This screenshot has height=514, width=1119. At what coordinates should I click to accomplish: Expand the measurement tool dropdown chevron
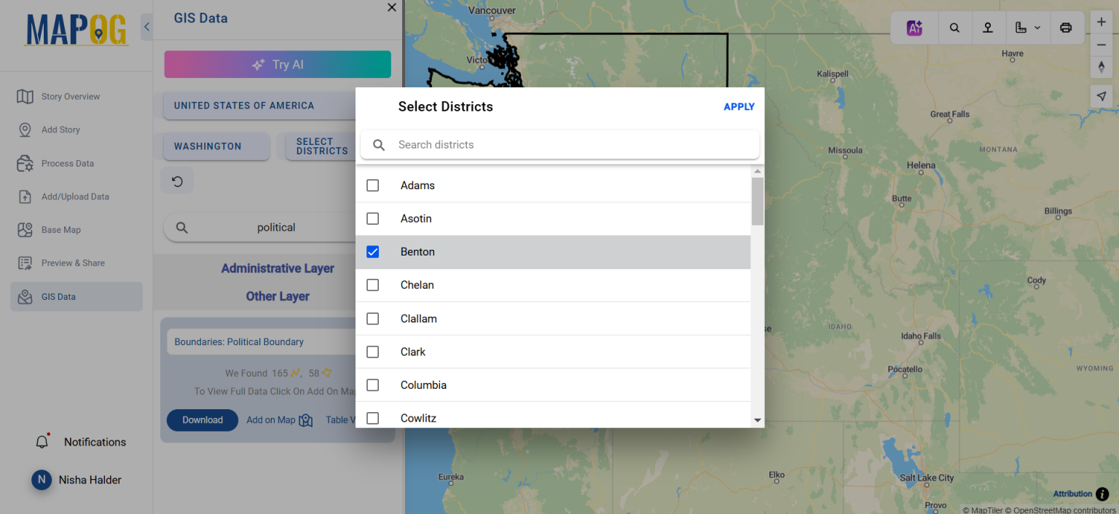click(x=1037, y=27)
